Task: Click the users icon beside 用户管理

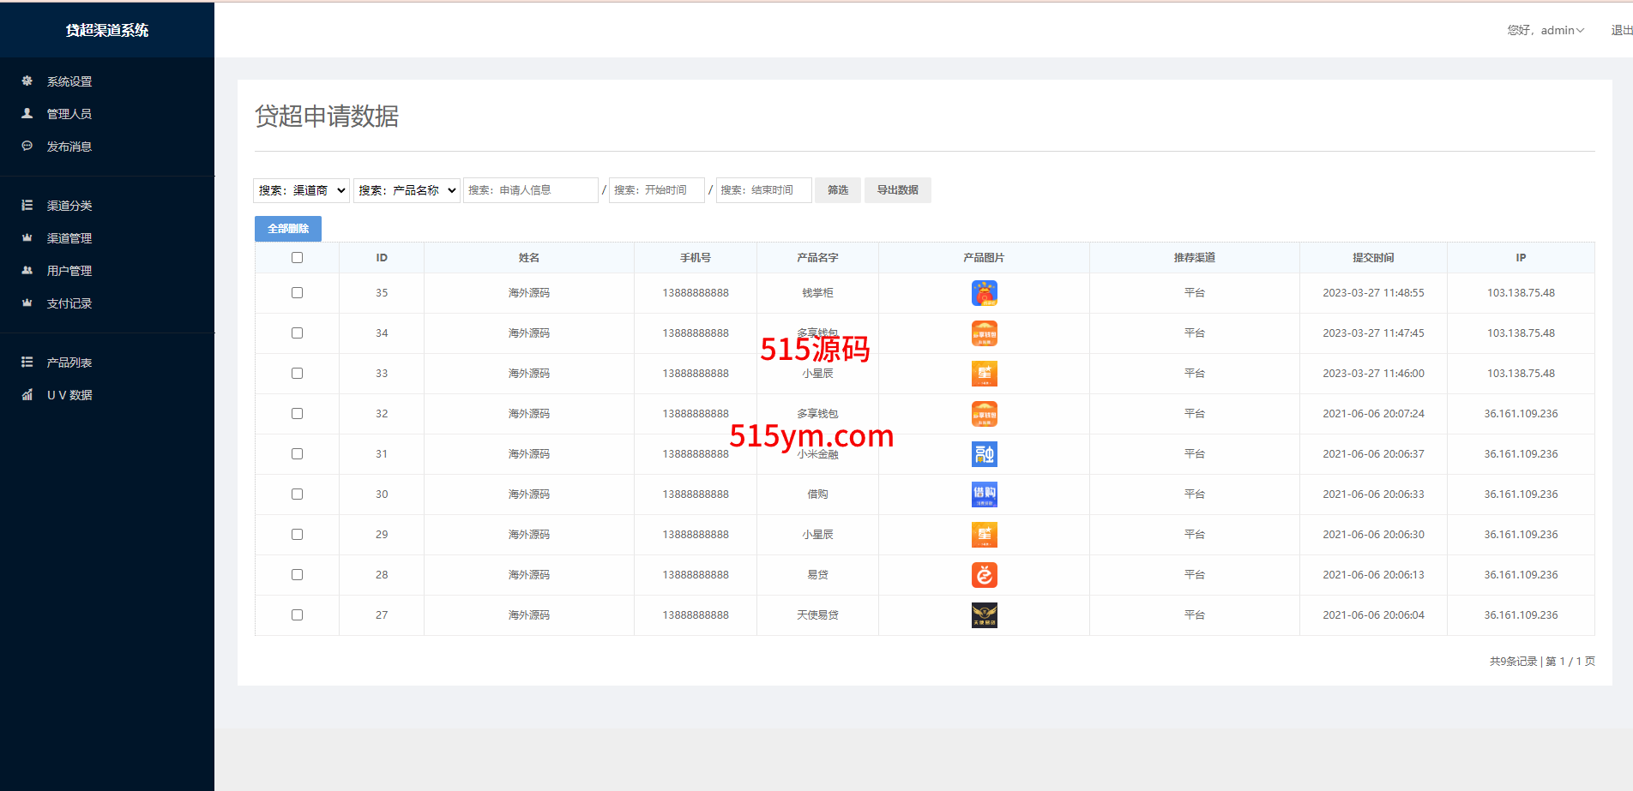Action: pyautogui.click(x=27, y=271)
